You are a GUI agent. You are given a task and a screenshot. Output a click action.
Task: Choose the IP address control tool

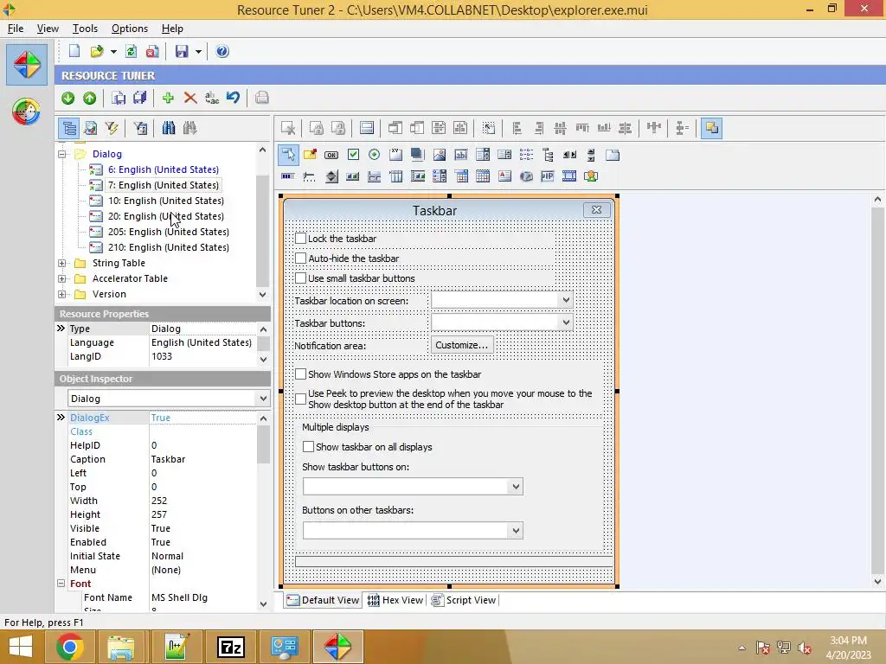point(548,176)
